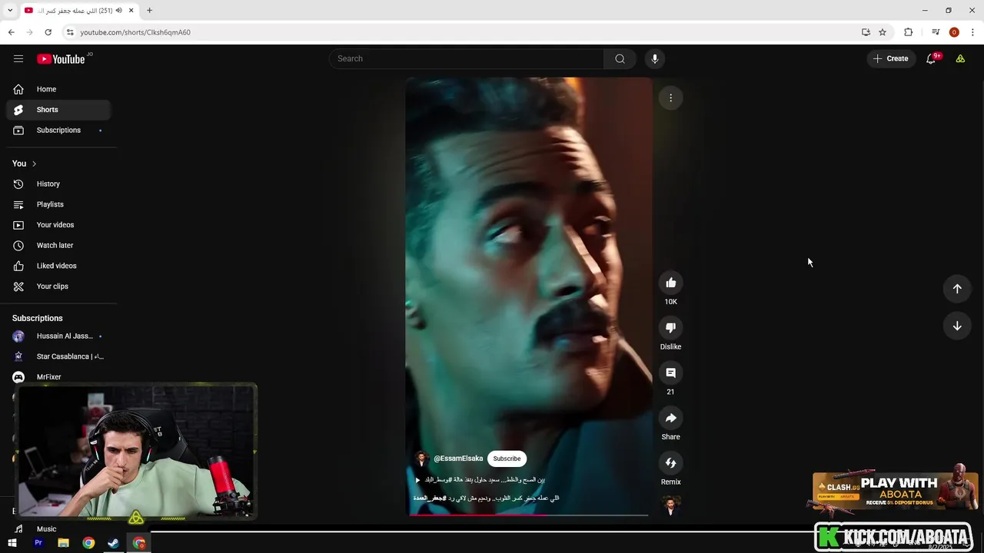Open File Explorer from the taskbar
The image size is (984, 553).
[x=63, y=543]
